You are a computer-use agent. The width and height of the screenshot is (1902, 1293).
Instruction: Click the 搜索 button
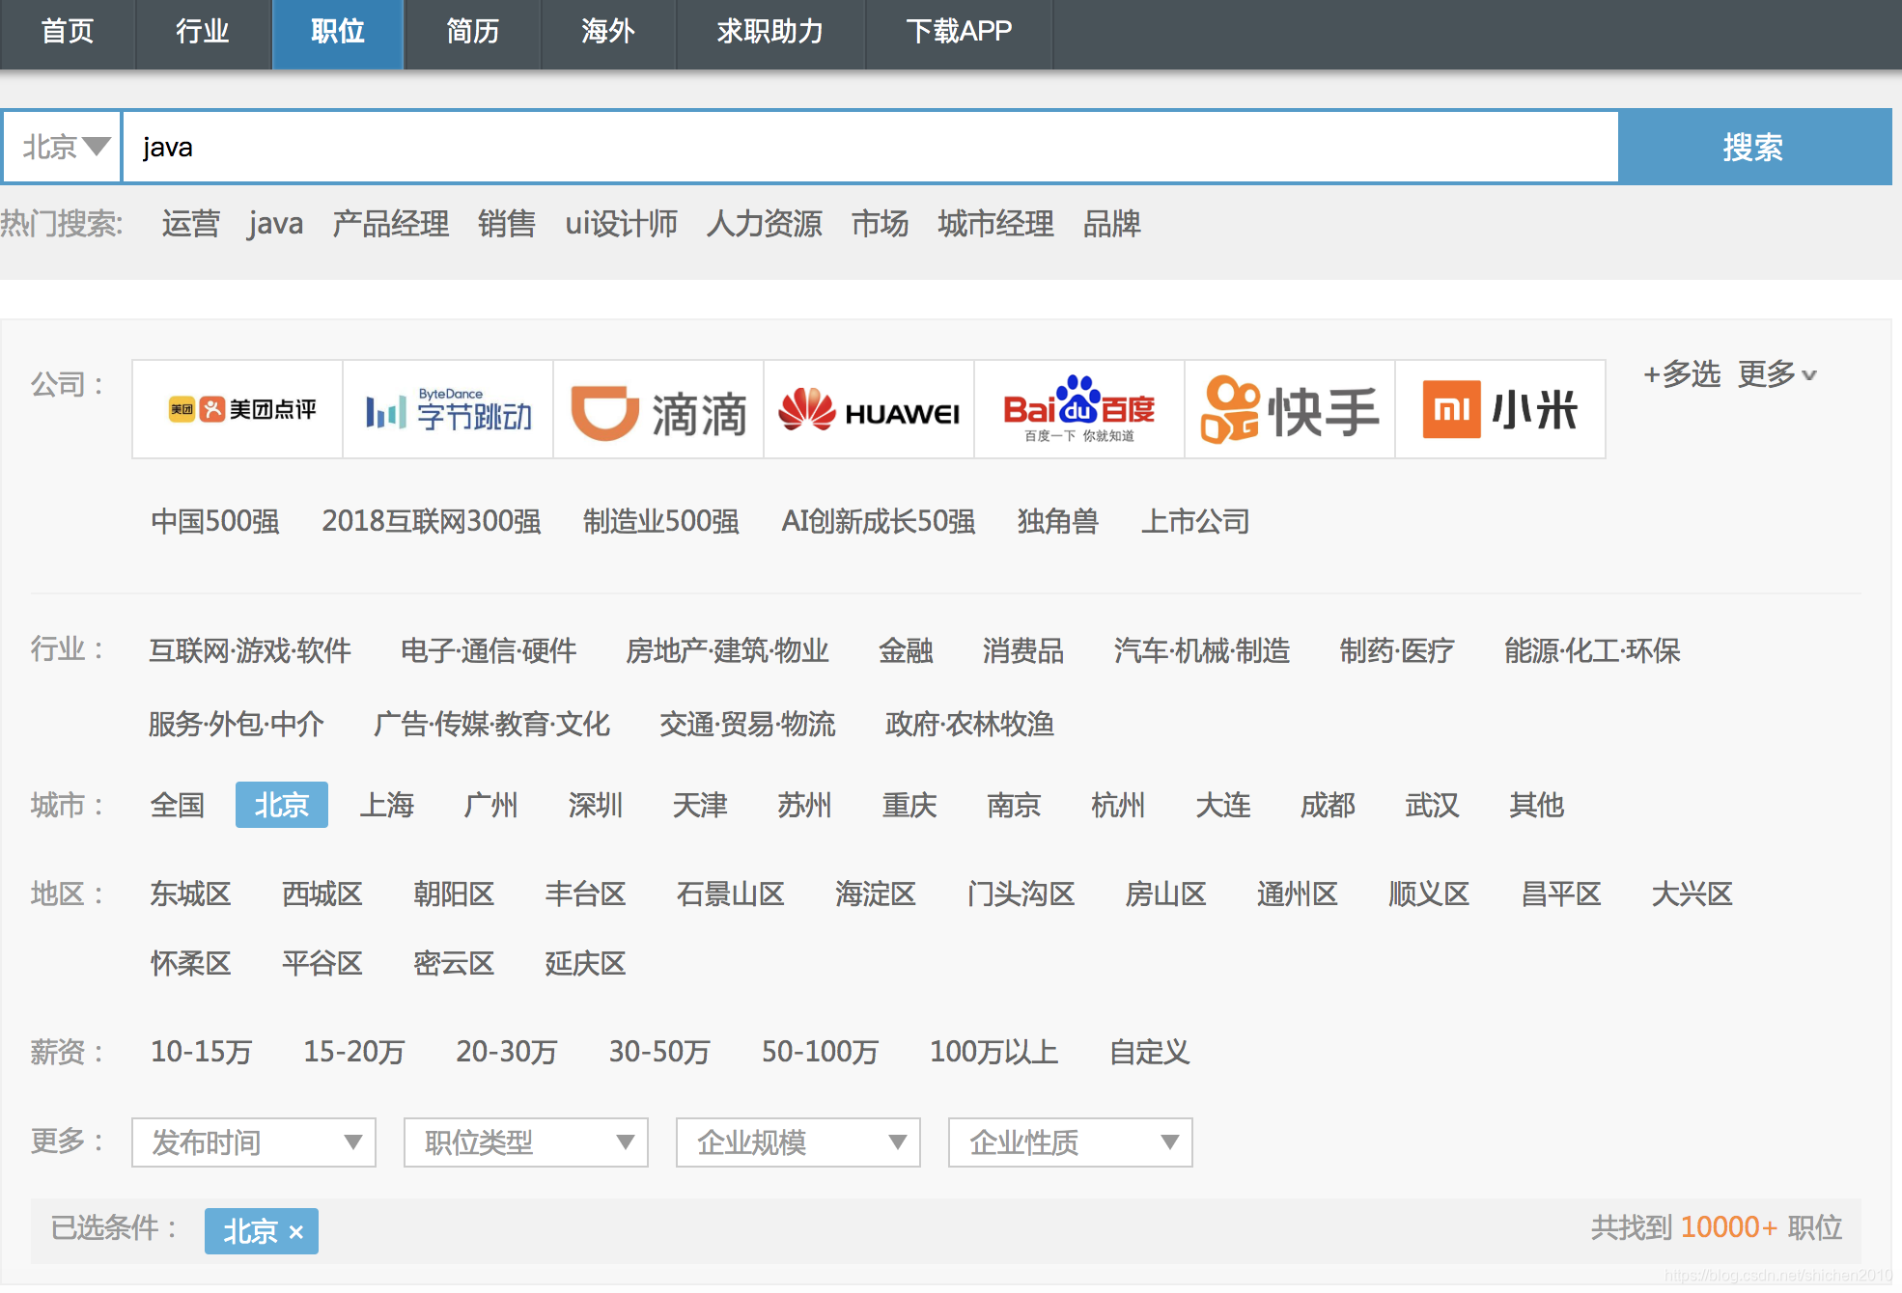coord(1754,147)
